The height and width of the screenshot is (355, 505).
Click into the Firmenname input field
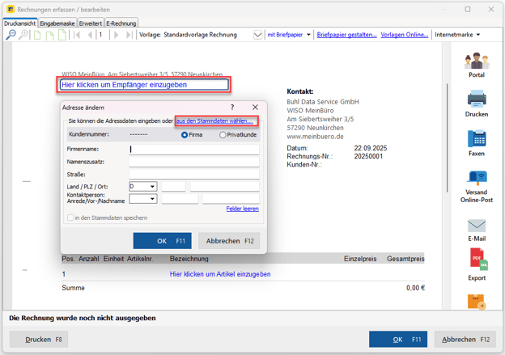[194, 150]
